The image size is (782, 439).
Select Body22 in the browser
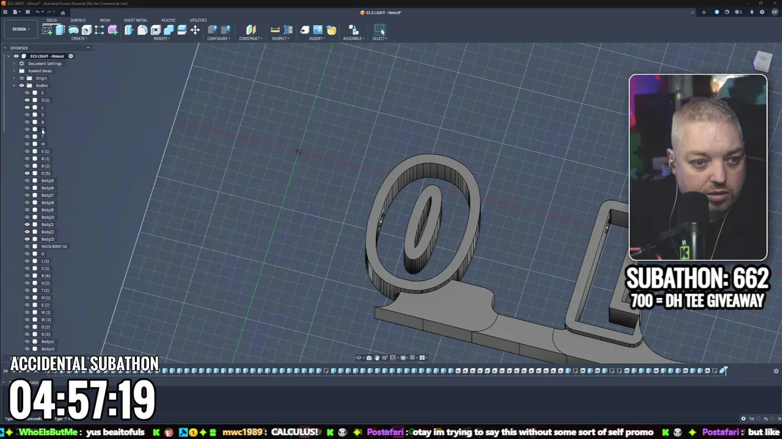click(48, 232)
